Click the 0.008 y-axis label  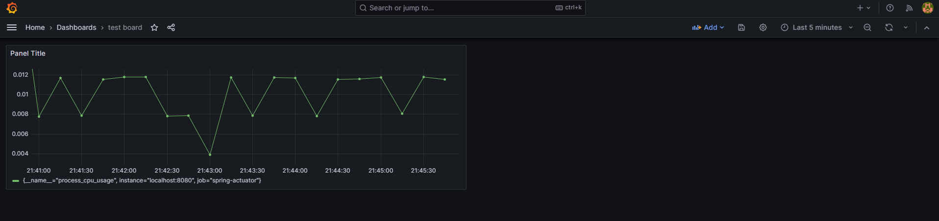(x=20, y=114)
